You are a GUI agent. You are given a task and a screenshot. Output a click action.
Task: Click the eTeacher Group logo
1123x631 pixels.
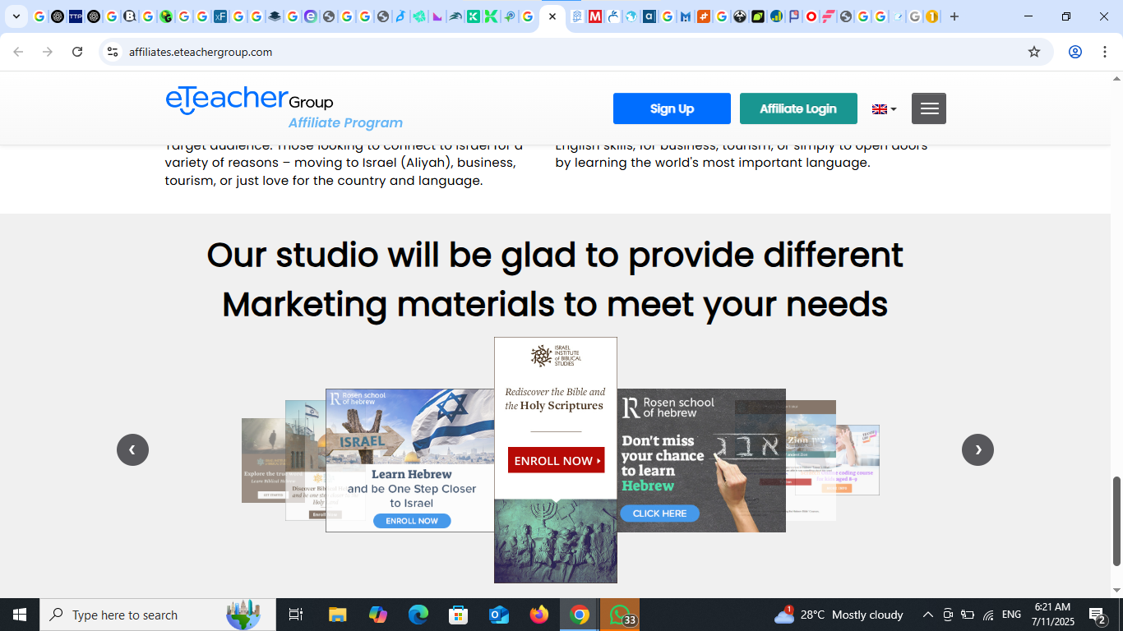[x=284, y=108]
